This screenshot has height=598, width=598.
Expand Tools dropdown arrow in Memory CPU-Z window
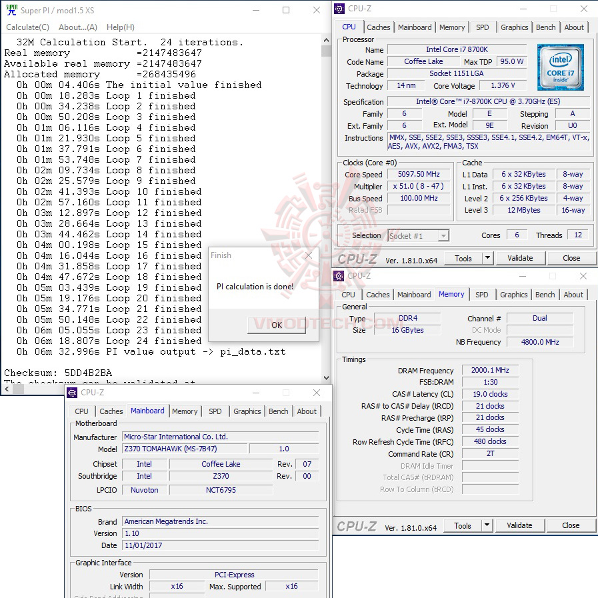pos(487,526)
